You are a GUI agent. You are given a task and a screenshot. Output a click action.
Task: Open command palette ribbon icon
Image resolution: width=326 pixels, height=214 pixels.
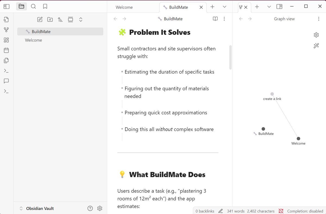coord(6,71)
